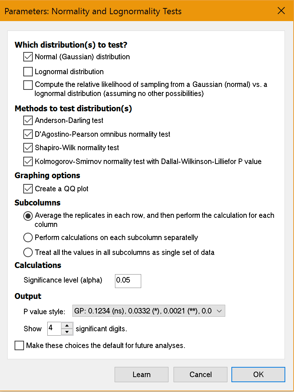Viewport: 294px width, 392px height.
Task: Select treating all subcolumn values as one dataset
Action: tap(28, 252)
